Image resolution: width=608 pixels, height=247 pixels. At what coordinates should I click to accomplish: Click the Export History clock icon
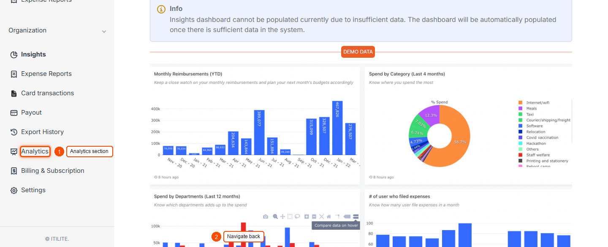14,132
